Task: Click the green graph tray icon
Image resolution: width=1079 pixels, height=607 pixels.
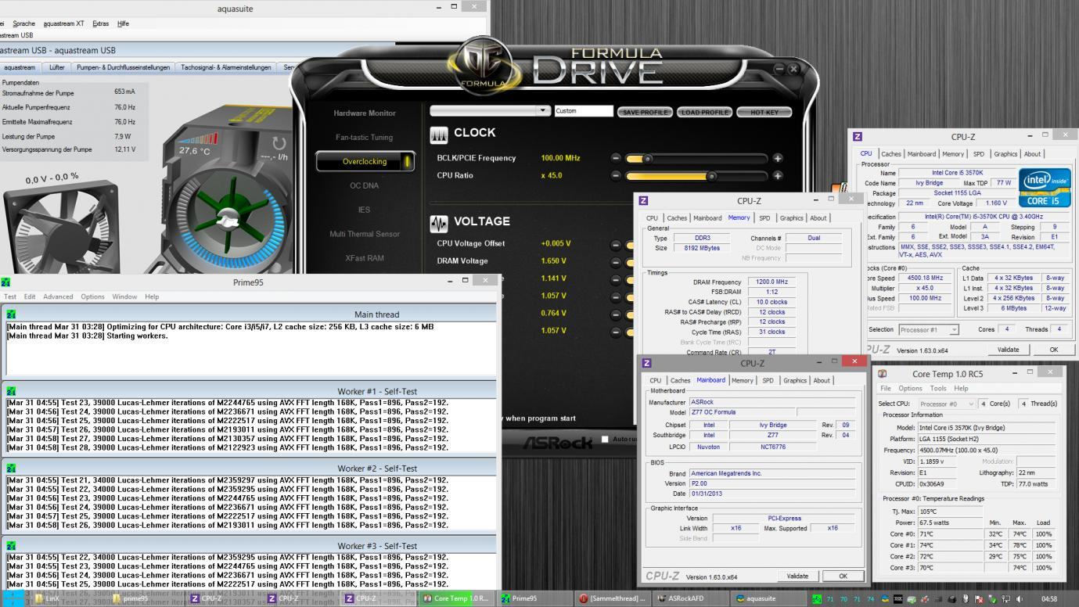Action: (x=817, y=599)
